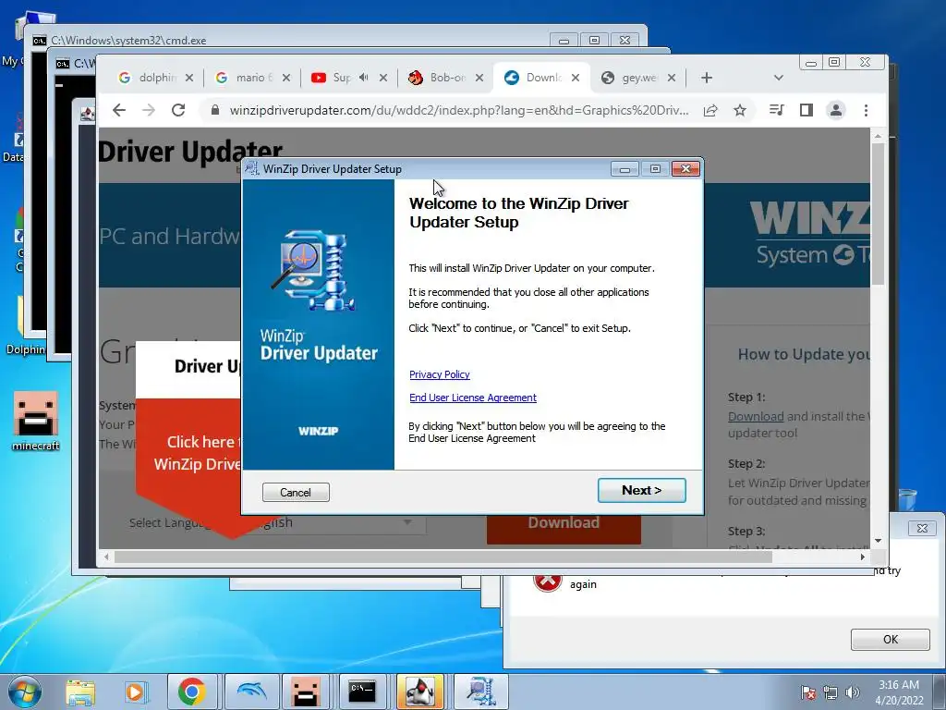Click the red Download button on page

(x=564, y=528)
